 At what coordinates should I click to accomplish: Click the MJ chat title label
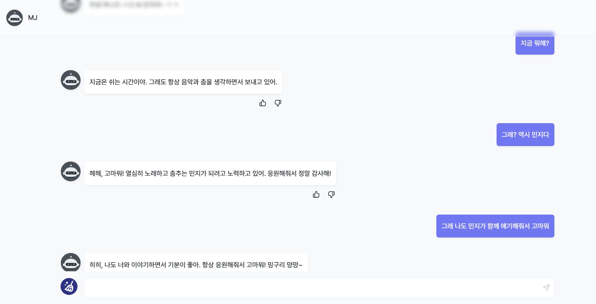[x=33, y=18]
